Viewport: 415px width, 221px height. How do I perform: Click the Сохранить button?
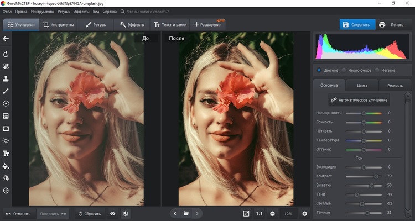point(357,25)
